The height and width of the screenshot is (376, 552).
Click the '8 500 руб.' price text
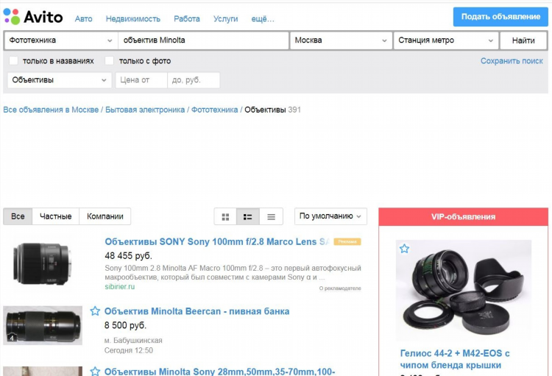pyautogui.click(x=125, y=325)
